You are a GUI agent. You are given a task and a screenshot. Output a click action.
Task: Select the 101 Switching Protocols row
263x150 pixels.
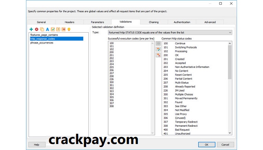195,47
